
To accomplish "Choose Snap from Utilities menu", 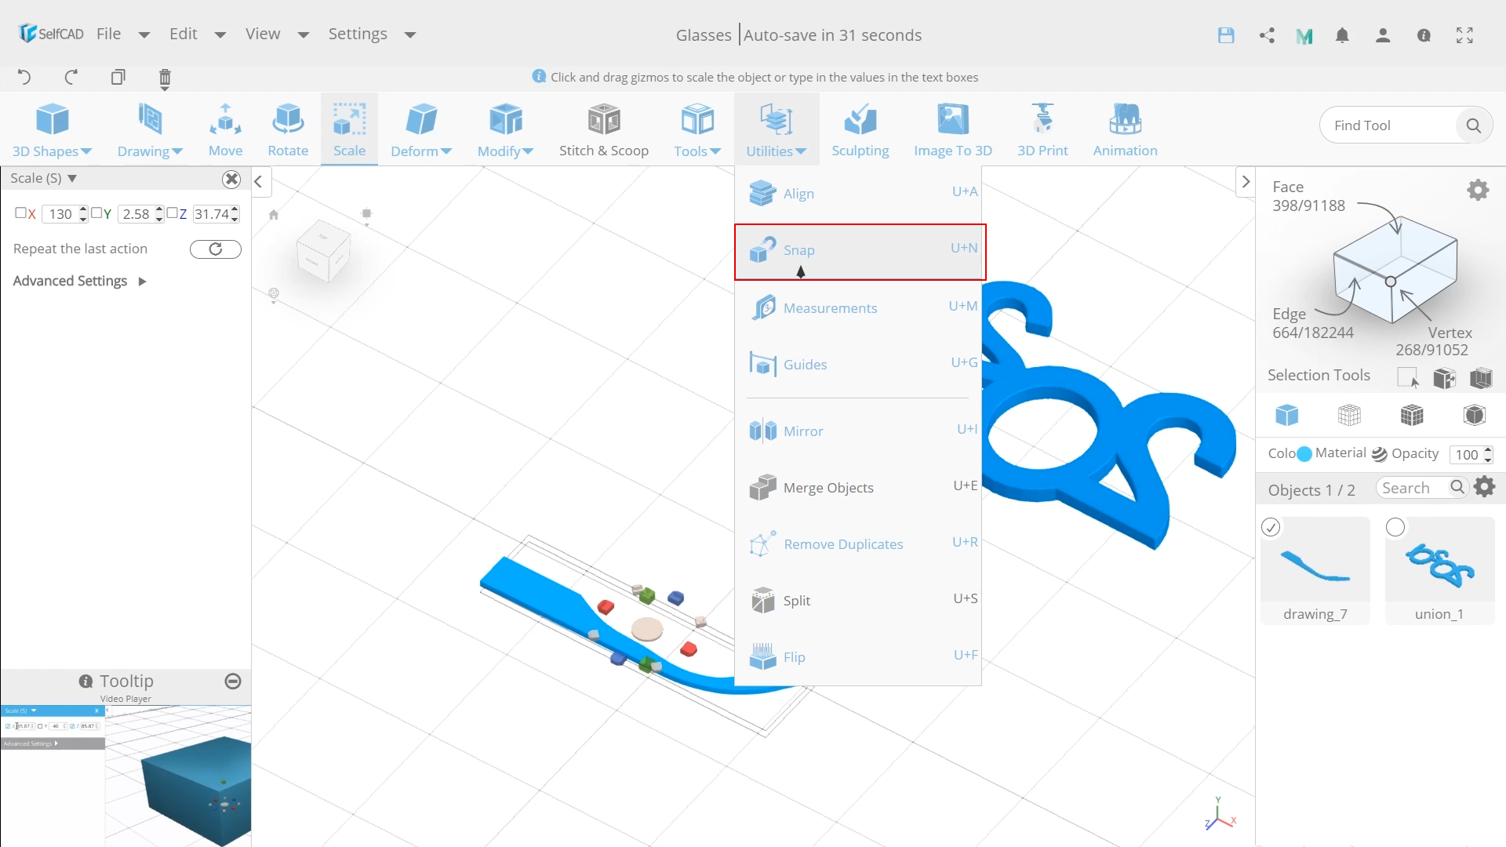I will pos(859,251).
